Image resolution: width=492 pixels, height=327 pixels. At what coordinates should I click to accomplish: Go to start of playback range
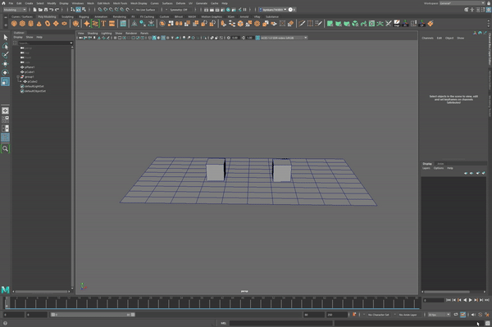pos(449,300)
